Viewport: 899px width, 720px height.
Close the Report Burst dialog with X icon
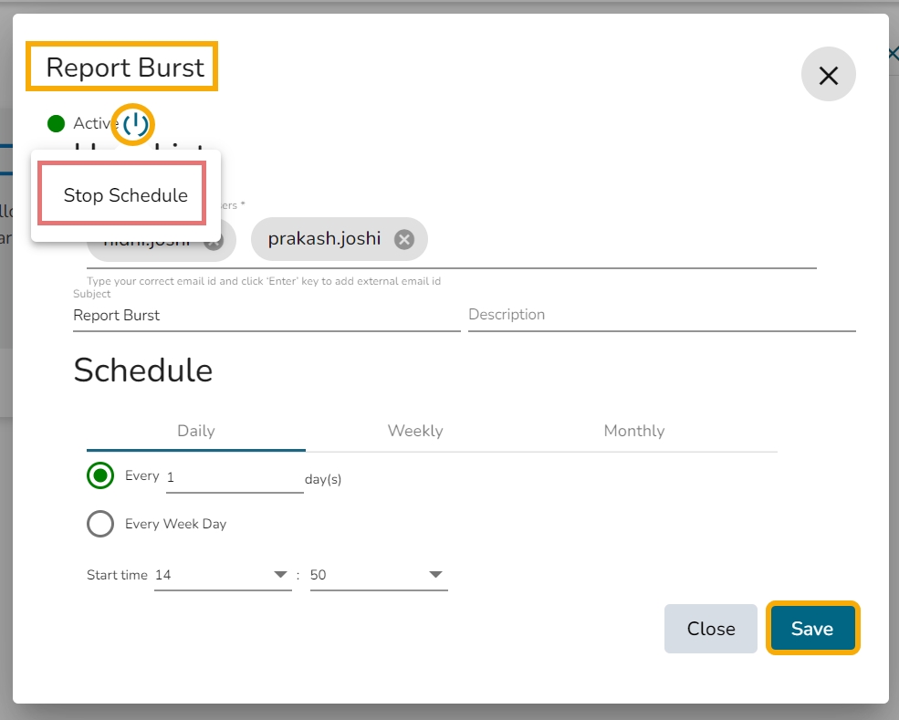click(x=828, y=75)
